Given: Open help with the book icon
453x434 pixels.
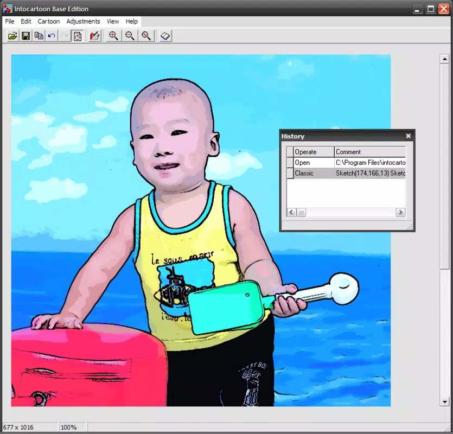Looking at the screenshot, I should click(165, 36).
